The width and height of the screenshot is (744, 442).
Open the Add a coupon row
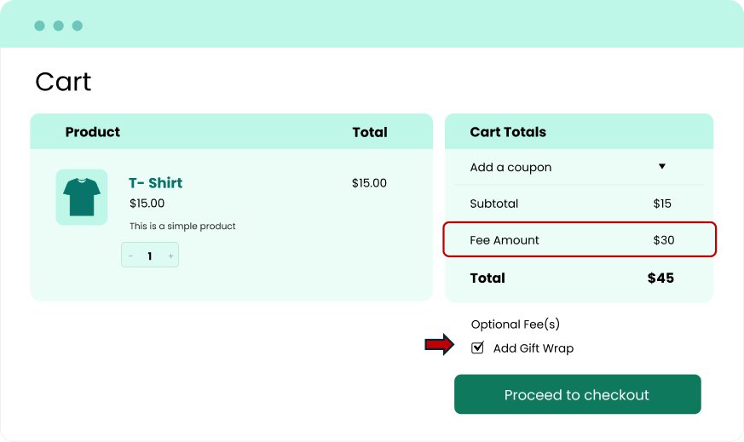click(511, 168)
